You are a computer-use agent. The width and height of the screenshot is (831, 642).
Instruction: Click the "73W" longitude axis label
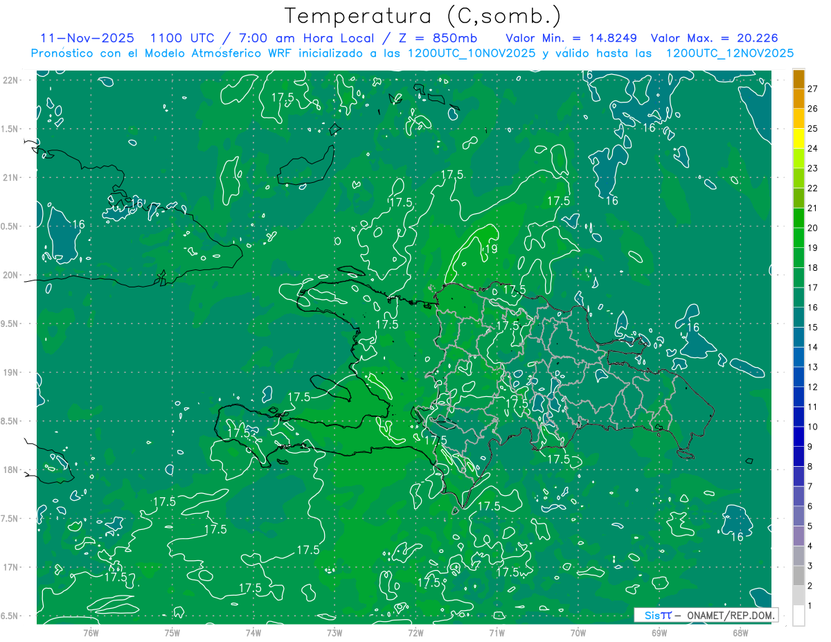tap(334, 632)
